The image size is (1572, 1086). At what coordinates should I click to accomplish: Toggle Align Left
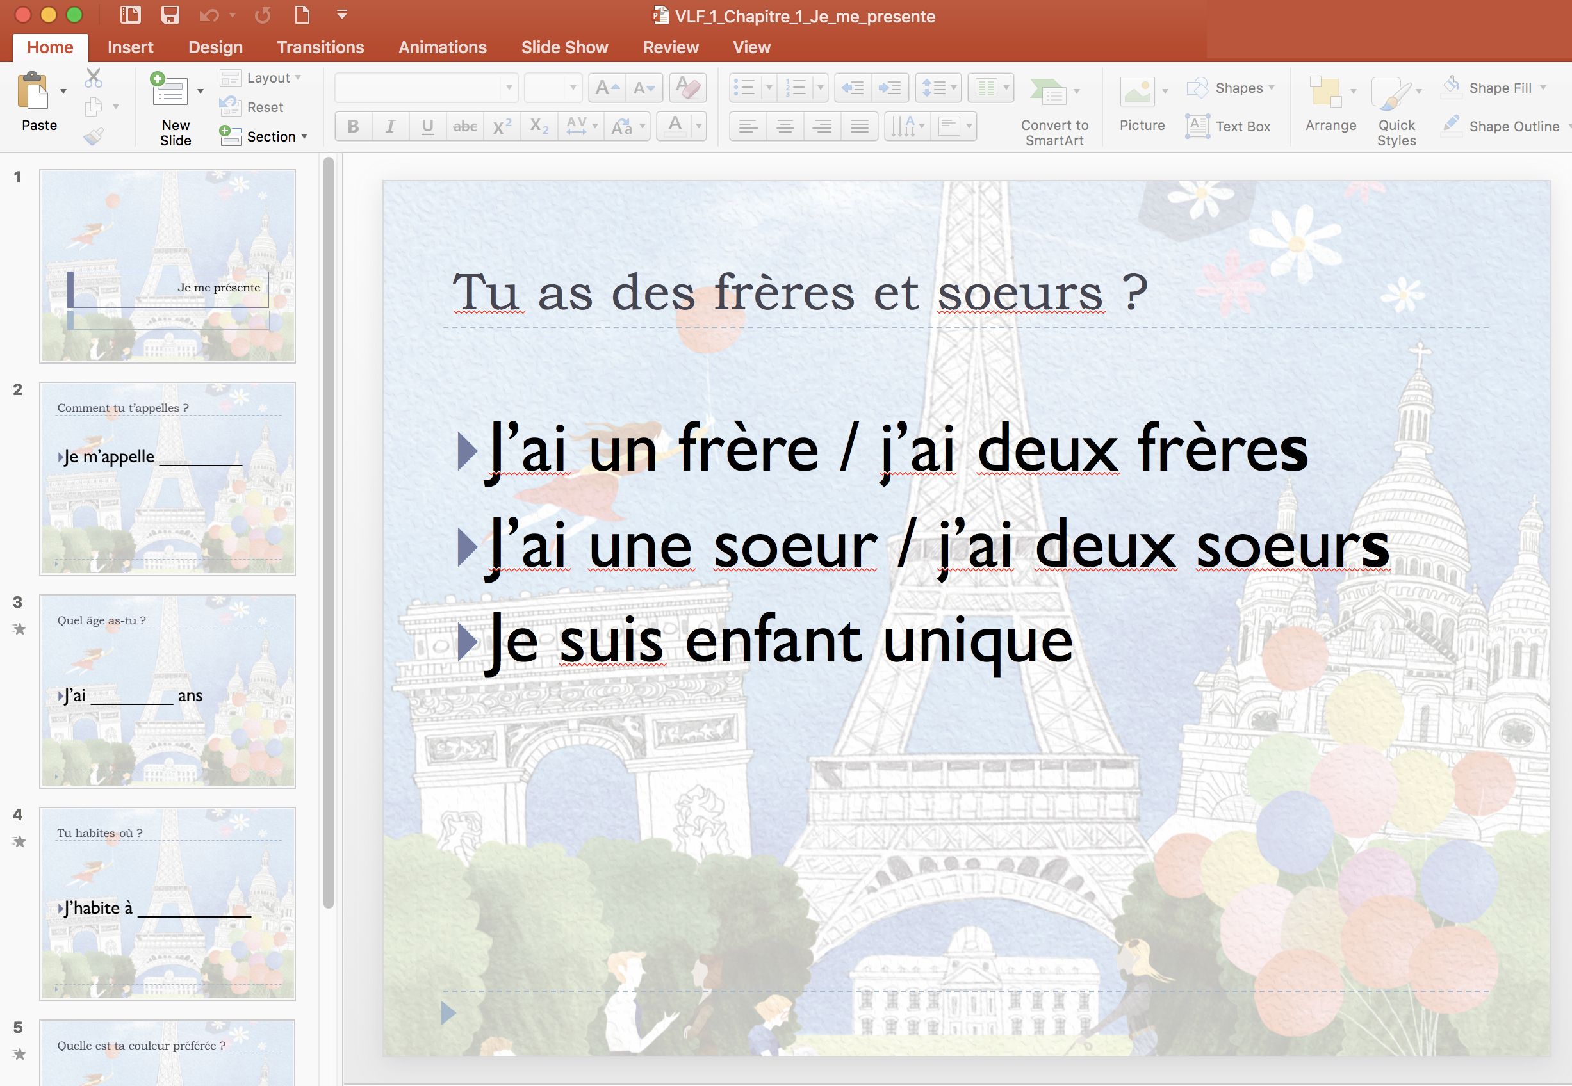pos(748,127)
